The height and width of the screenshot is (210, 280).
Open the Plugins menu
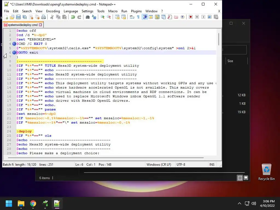click(136, 11)
